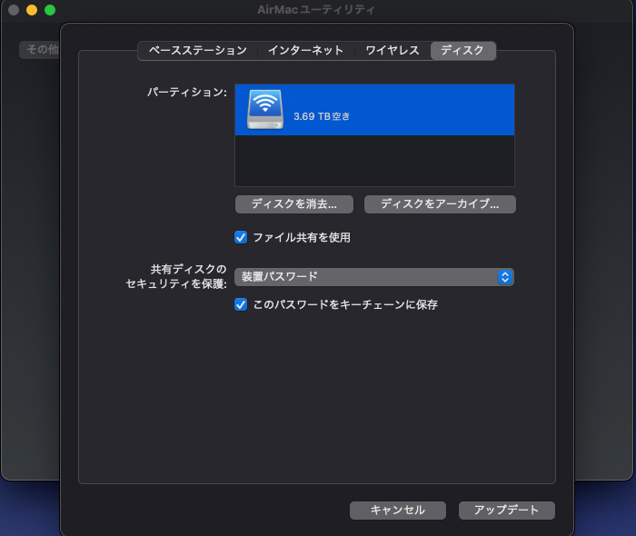The width and height of the screenshot is (636, 536).
Task: Click the green zoom window button
Action: point(50,10)
